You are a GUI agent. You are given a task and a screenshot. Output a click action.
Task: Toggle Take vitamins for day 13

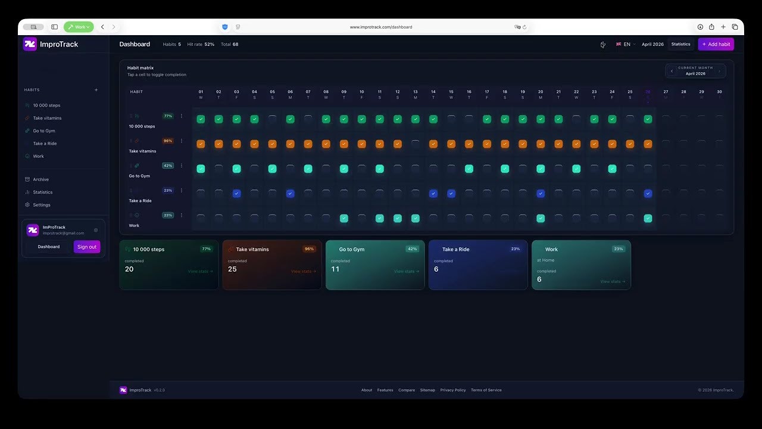pyautogui.click(x=415, y=144)
